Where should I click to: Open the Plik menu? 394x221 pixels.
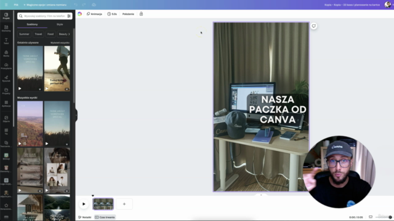(x=16, y=5)
